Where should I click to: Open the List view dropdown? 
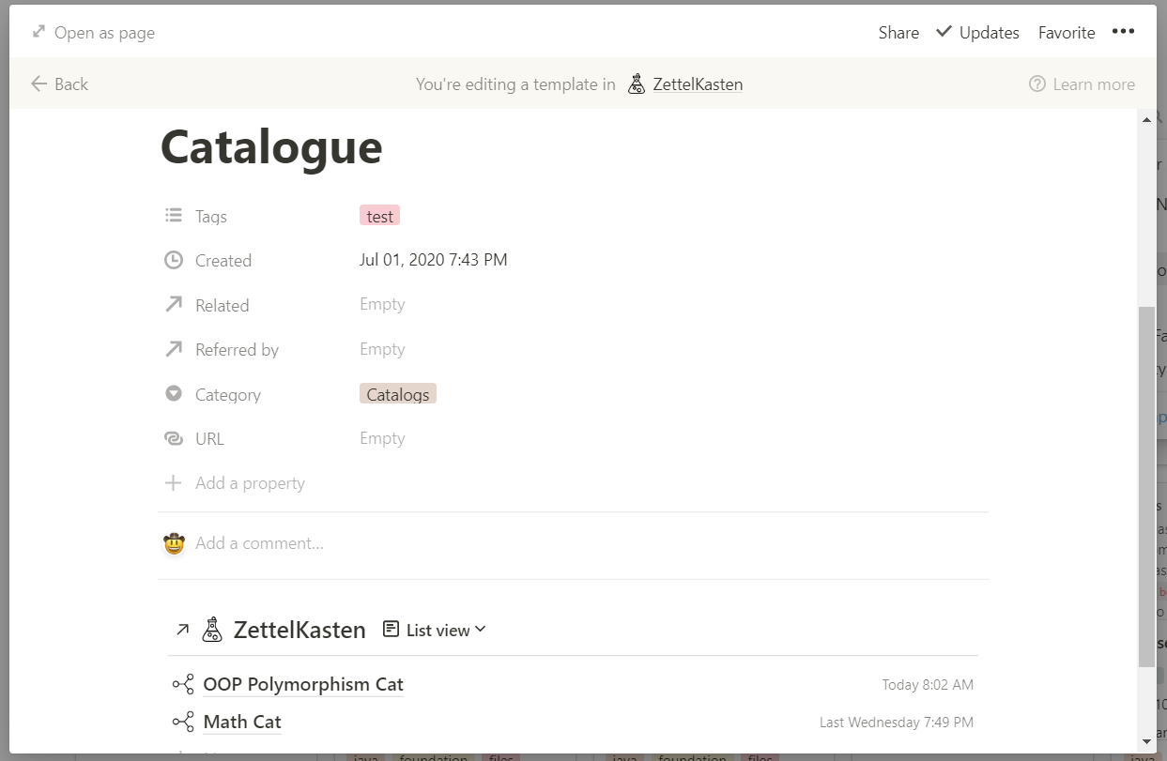[435, 630]
